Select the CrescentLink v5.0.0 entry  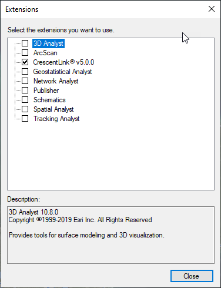pos(63,62)
